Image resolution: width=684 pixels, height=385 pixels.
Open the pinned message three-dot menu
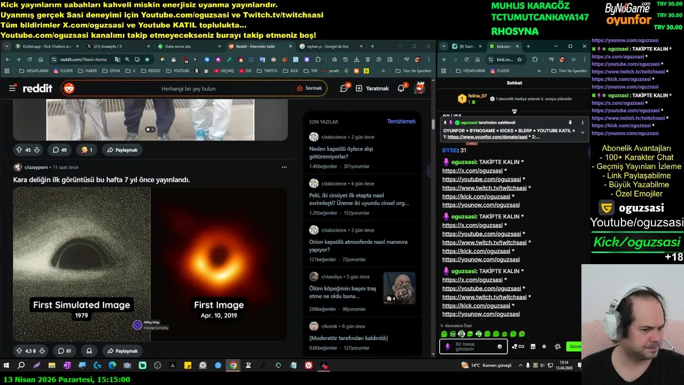[582, 122]
